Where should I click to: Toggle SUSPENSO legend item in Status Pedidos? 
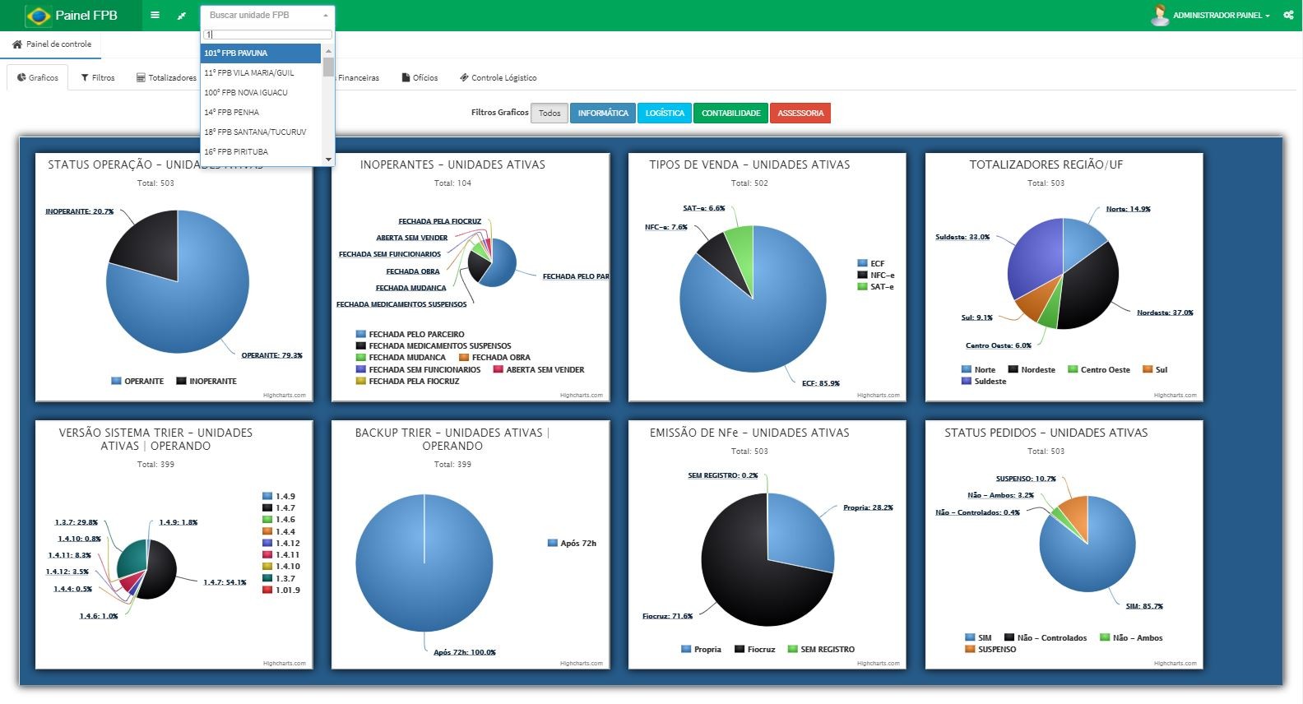[990, 650]
